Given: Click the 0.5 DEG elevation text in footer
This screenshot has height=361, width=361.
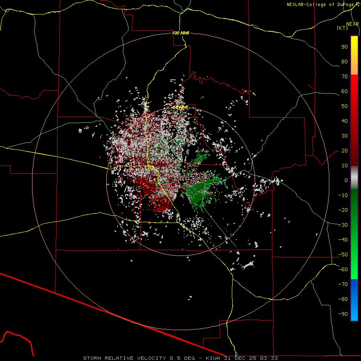Looking at the screenshot, I should [183, 358].
